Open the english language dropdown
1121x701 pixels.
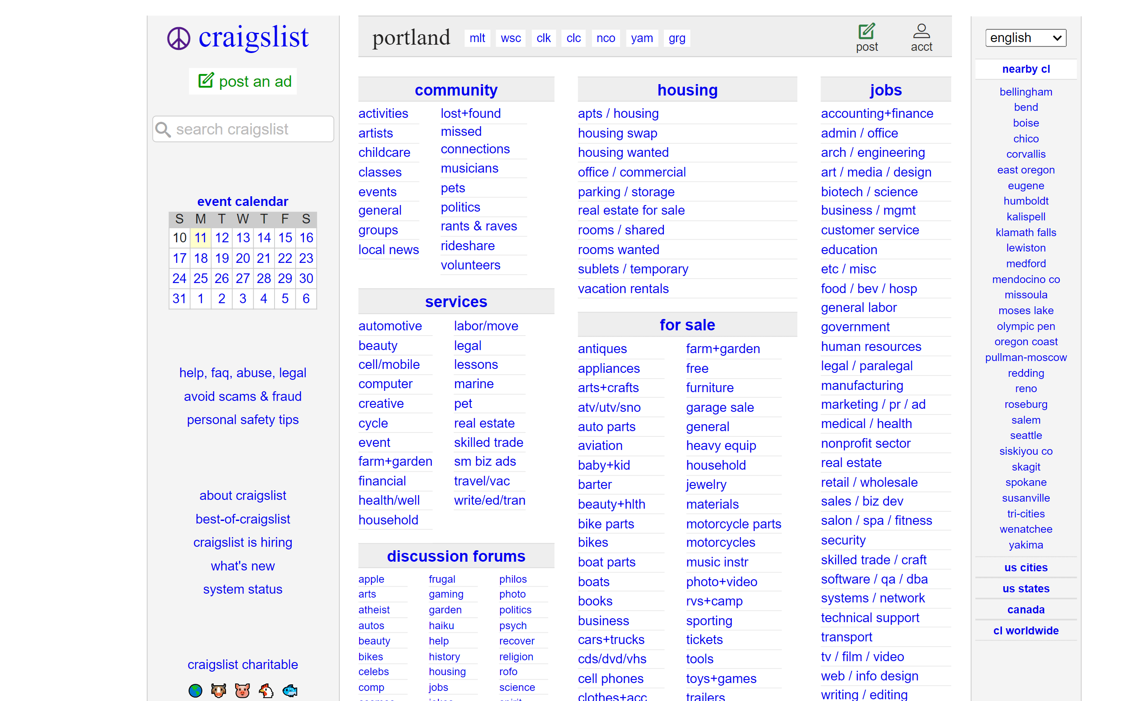click(x=1026, y=38)
